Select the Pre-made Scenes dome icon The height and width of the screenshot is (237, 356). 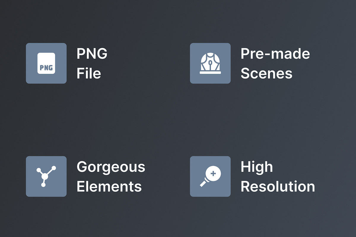210,63
